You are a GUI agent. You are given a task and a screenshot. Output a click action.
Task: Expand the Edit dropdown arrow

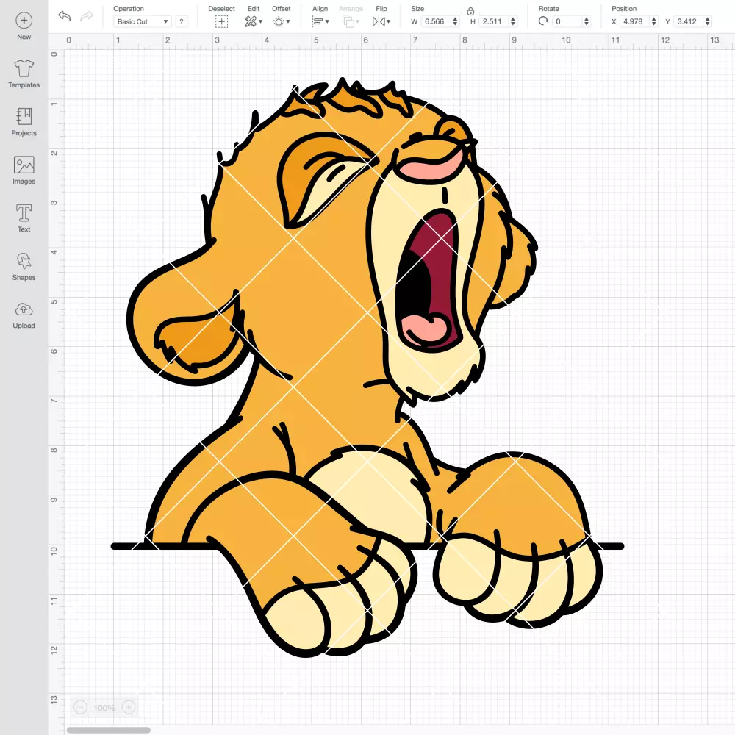point(261,21)
